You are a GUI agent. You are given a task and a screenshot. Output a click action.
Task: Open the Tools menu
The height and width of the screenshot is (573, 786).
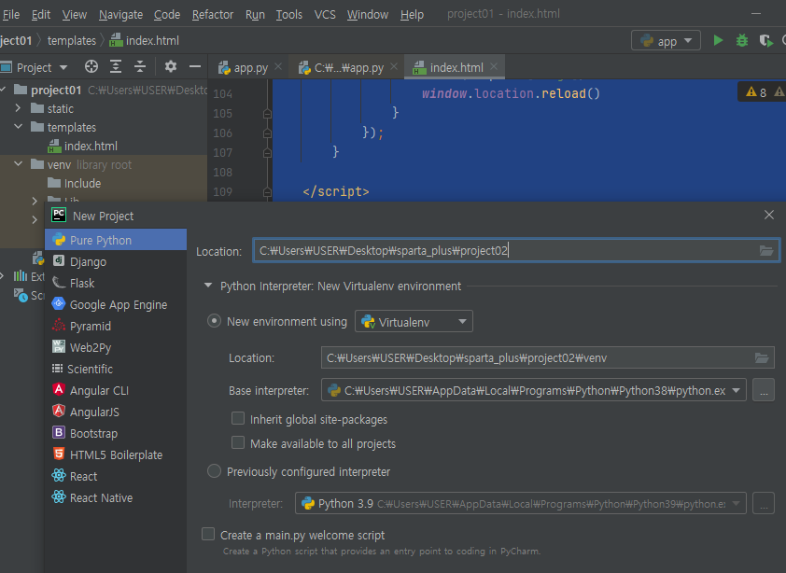288,15
